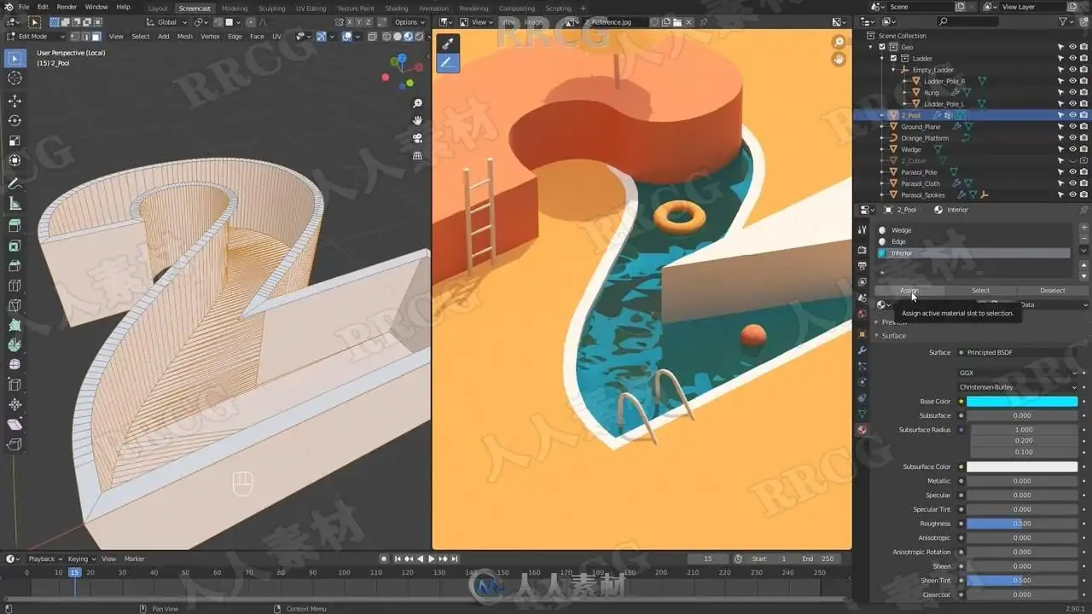Select the Annotate tool in the 3D viewport toolbar
This screenshot has height=614, width=1092.
pyautogui.click(x=15, y=183)
